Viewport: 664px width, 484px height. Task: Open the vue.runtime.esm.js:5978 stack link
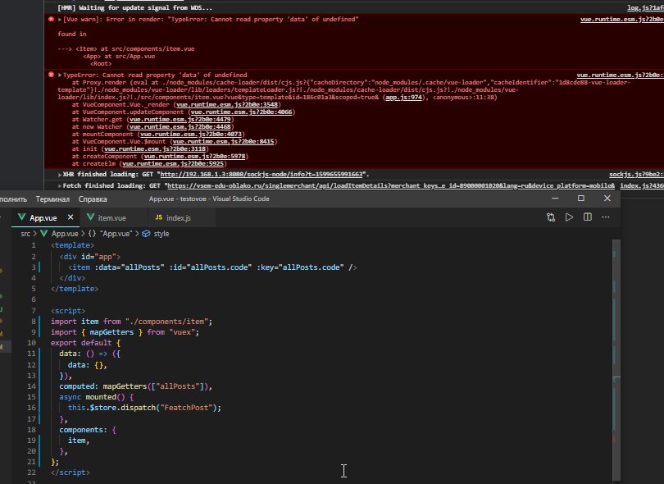click(194, 157)
